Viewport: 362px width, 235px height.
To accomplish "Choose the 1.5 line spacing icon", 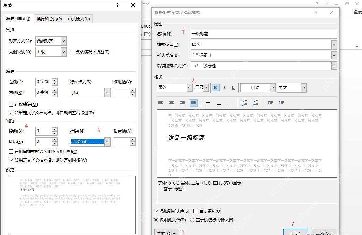I will [x=219, y=103].
